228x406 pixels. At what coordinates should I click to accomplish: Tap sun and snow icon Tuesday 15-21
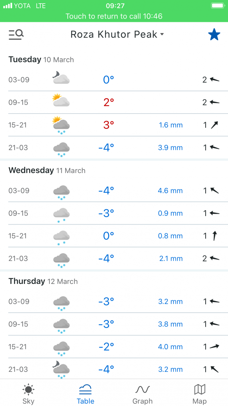(x=61, y=125)
